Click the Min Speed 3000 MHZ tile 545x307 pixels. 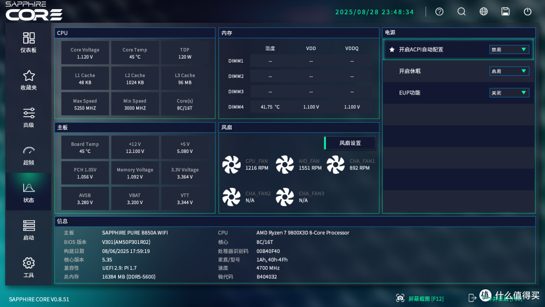pyautogui.click(x=135, y=104)
